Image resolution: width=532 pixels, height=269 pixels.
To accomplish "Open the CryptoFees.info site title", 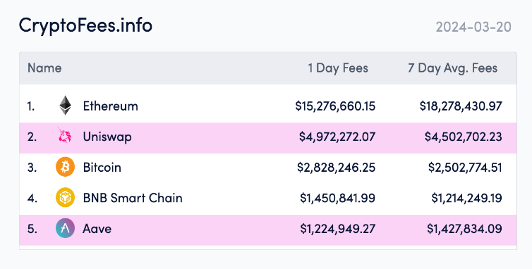I will pos(85,26).
